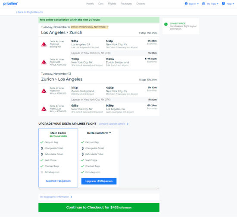This screenshot has width=237, height=217.
Task: Click Main Cabin Changeable Ticket dollar icon
Action: pyautogui.click(x=42, y=148)
